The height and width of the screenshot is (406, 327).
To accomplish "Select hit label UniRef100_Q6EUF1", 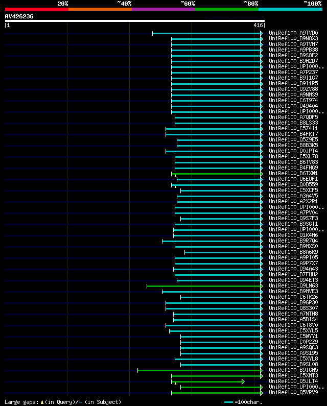I will (293, 179).
